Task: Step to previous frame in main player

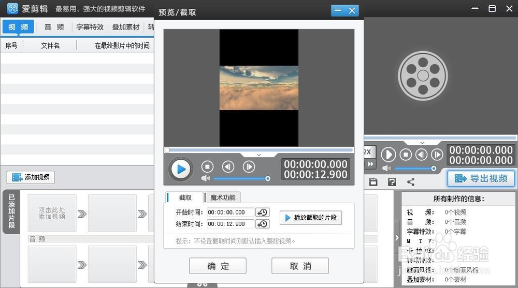Action: 421,155
